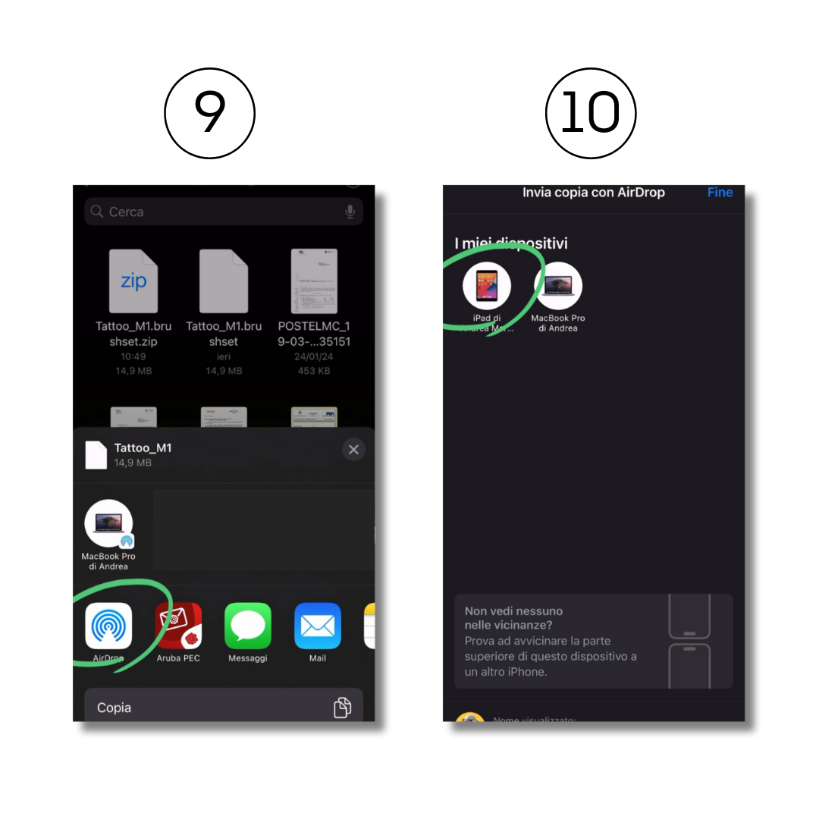Select the '10:49' time label
819x819 pixels.
coord(133,356)
